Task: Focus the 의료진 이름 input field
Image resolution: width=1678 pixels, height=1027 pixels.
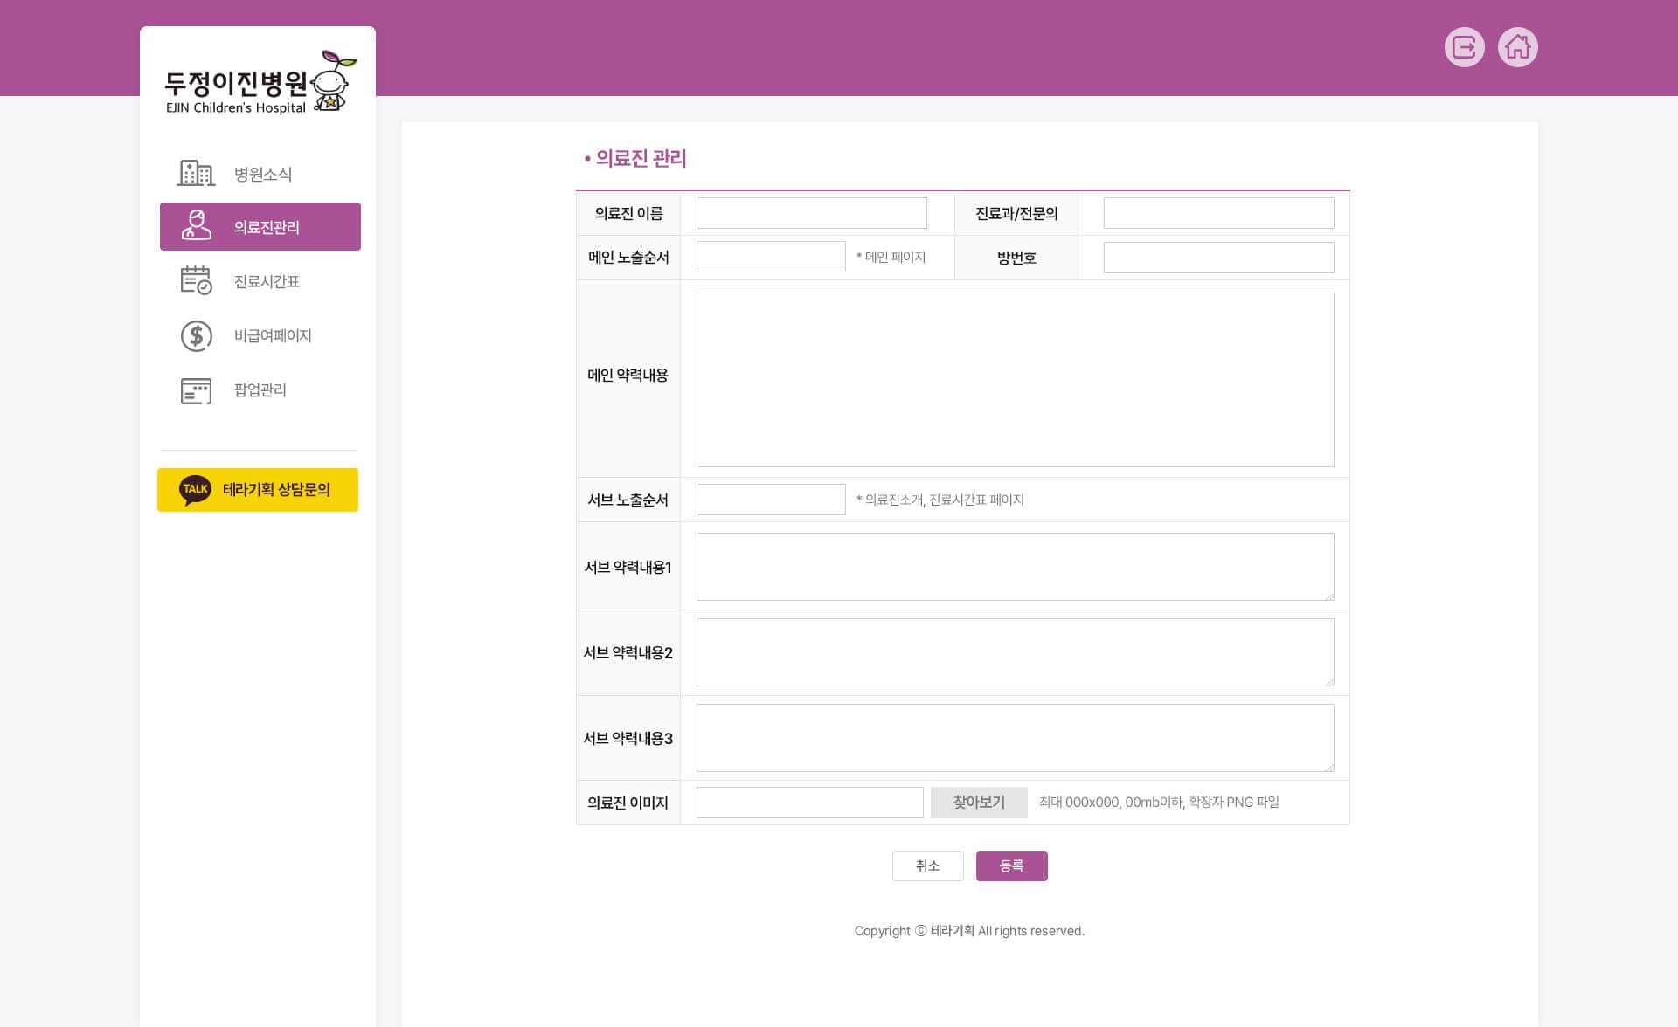Action: tap(810, 213)
